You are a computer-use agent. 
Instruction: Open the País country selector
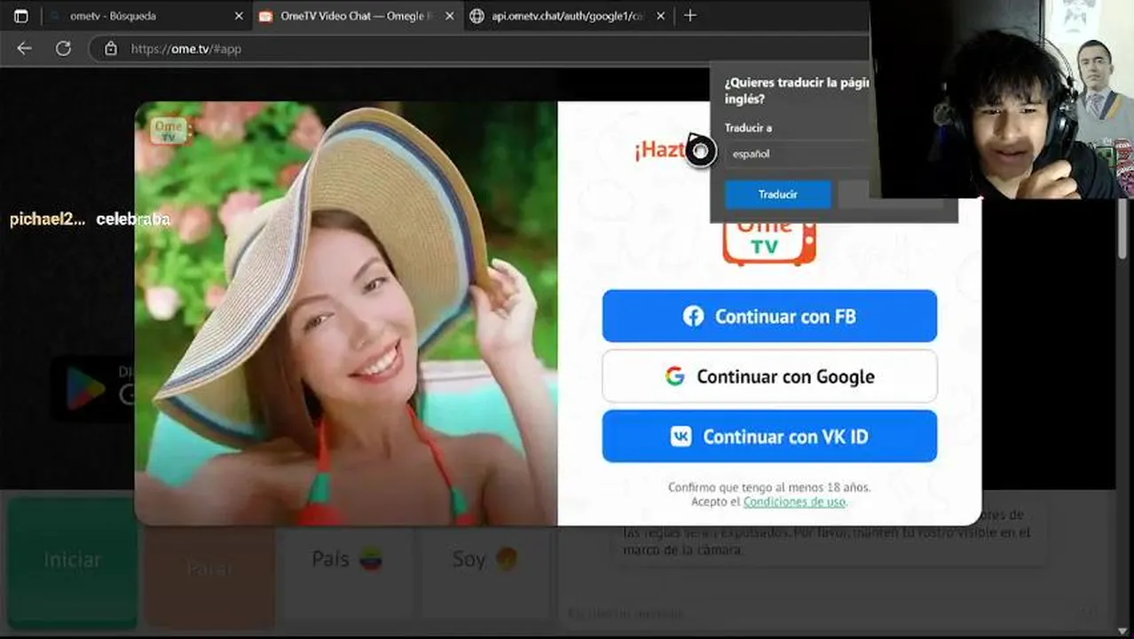pos(347,559)
